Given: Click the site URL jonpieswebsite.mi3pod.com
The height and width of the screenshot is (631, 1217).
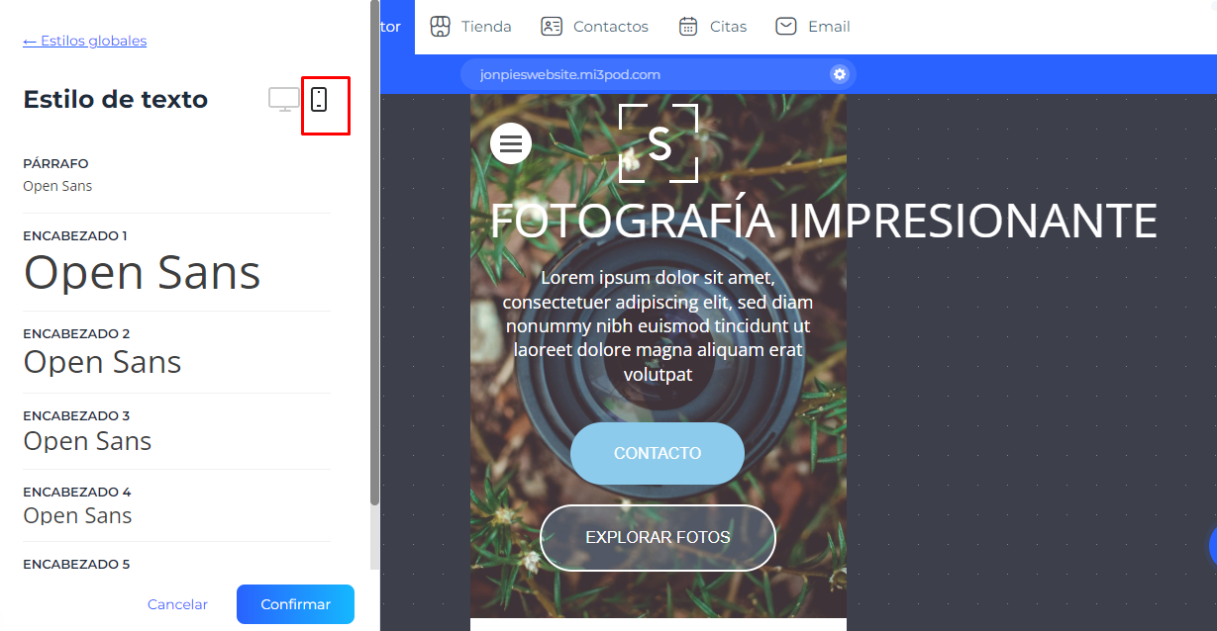Looking at the screenshot, I should coord(570,74).
